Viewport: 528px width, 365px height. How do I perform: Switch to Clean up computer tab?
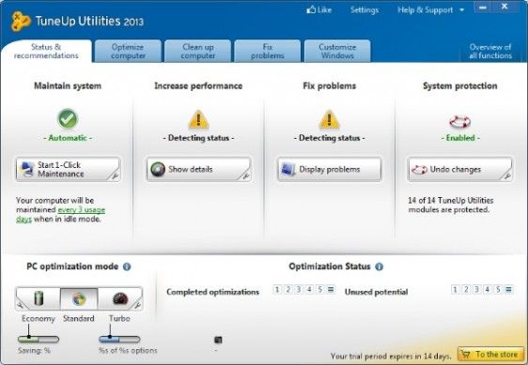pos(198,51)
